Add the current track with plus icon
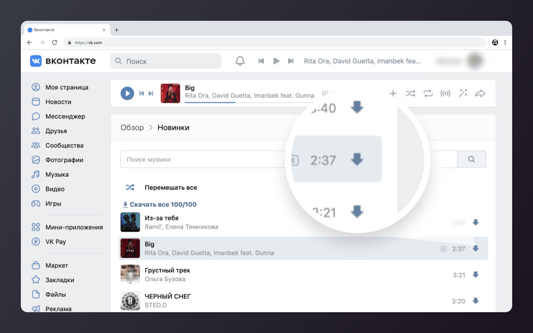The width and height of the screenshot is (533, 333). point(393,93)
